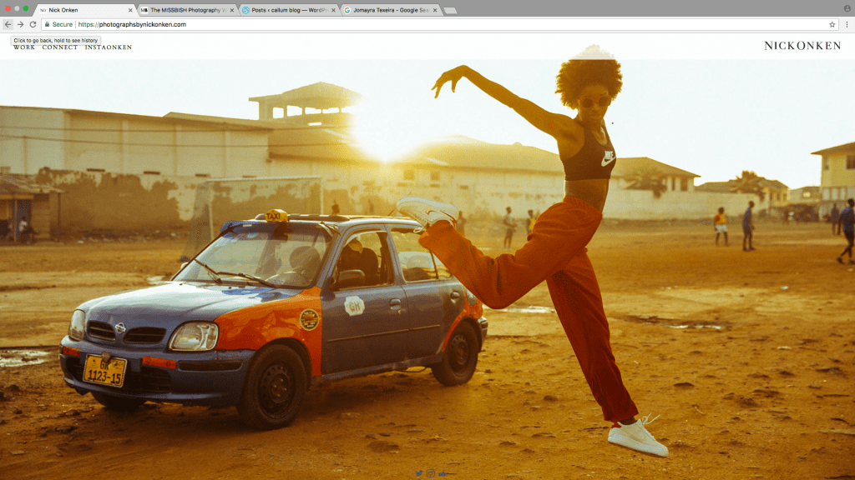The image size is (855, 480).
Task: Open the CONNECT navigation link
Action: tap(60, 47)
